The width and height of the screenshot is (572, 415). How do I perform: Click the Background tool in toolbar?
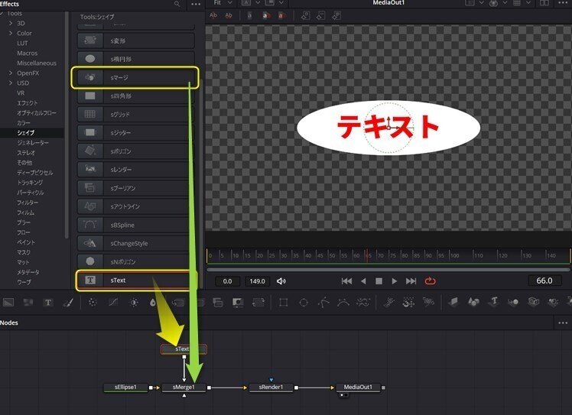[x=8, y=303]
